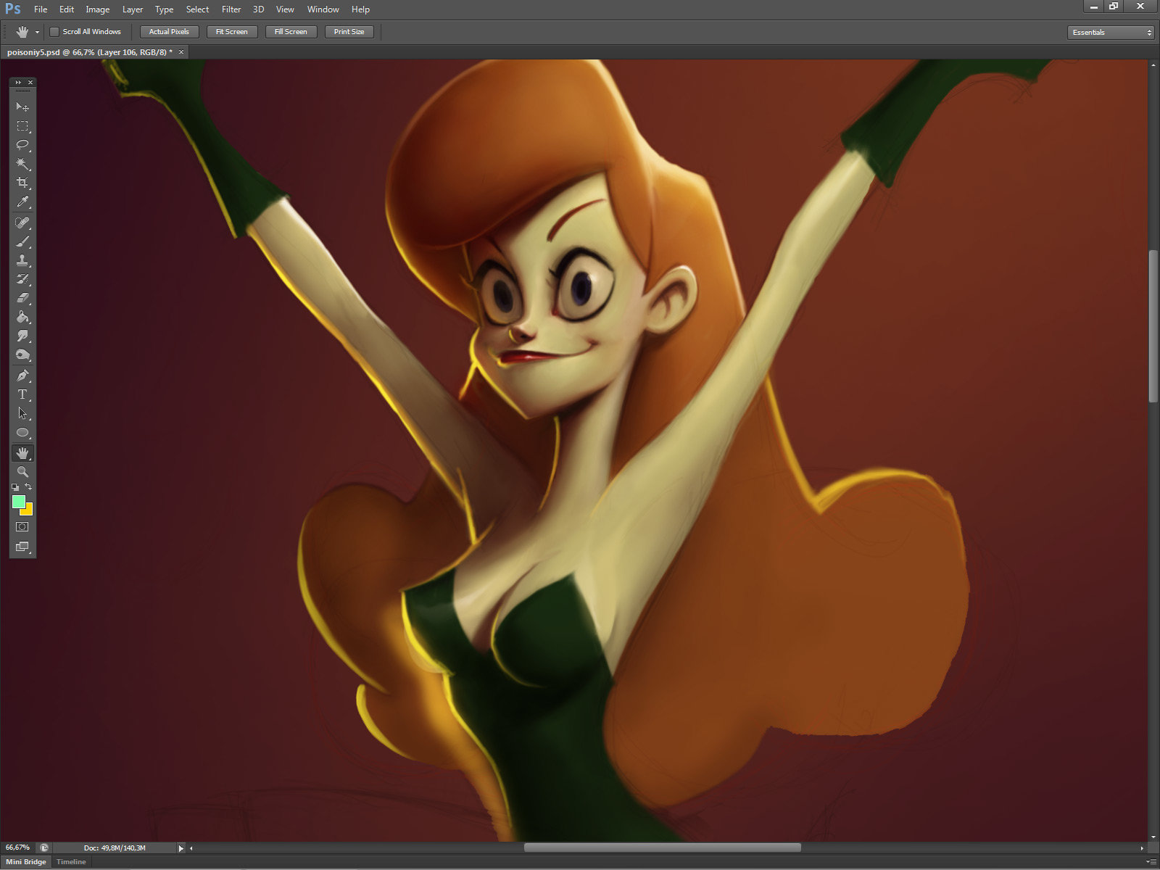Swap foreground and background colors
1160x870 pixels.
click(28, 486)
